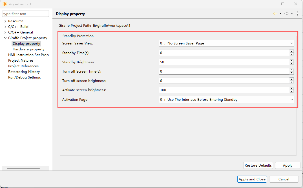This screenshot has height=188, width=303.
Task: Select Project References in the tree
Action: (x=23, y=66)
